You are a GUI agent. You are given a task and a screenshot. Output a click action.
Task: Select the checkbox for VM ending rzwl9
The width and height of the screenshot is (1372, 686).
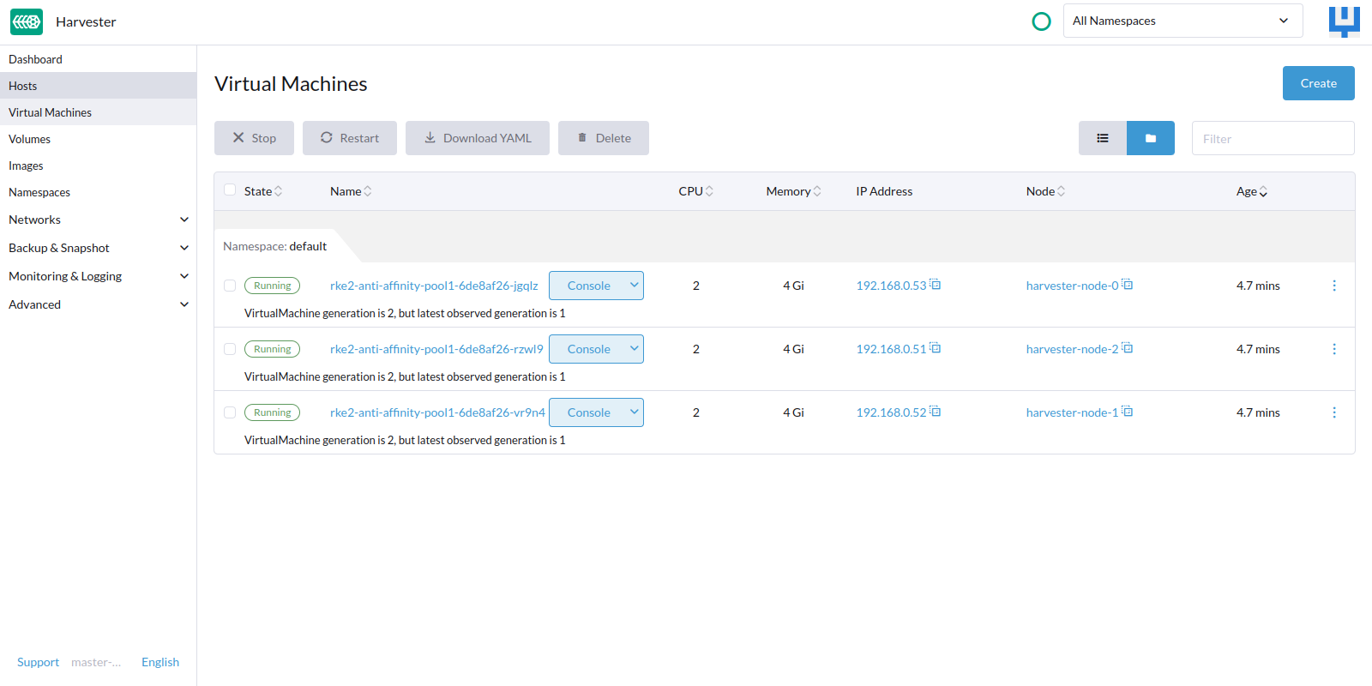(230, 349)
